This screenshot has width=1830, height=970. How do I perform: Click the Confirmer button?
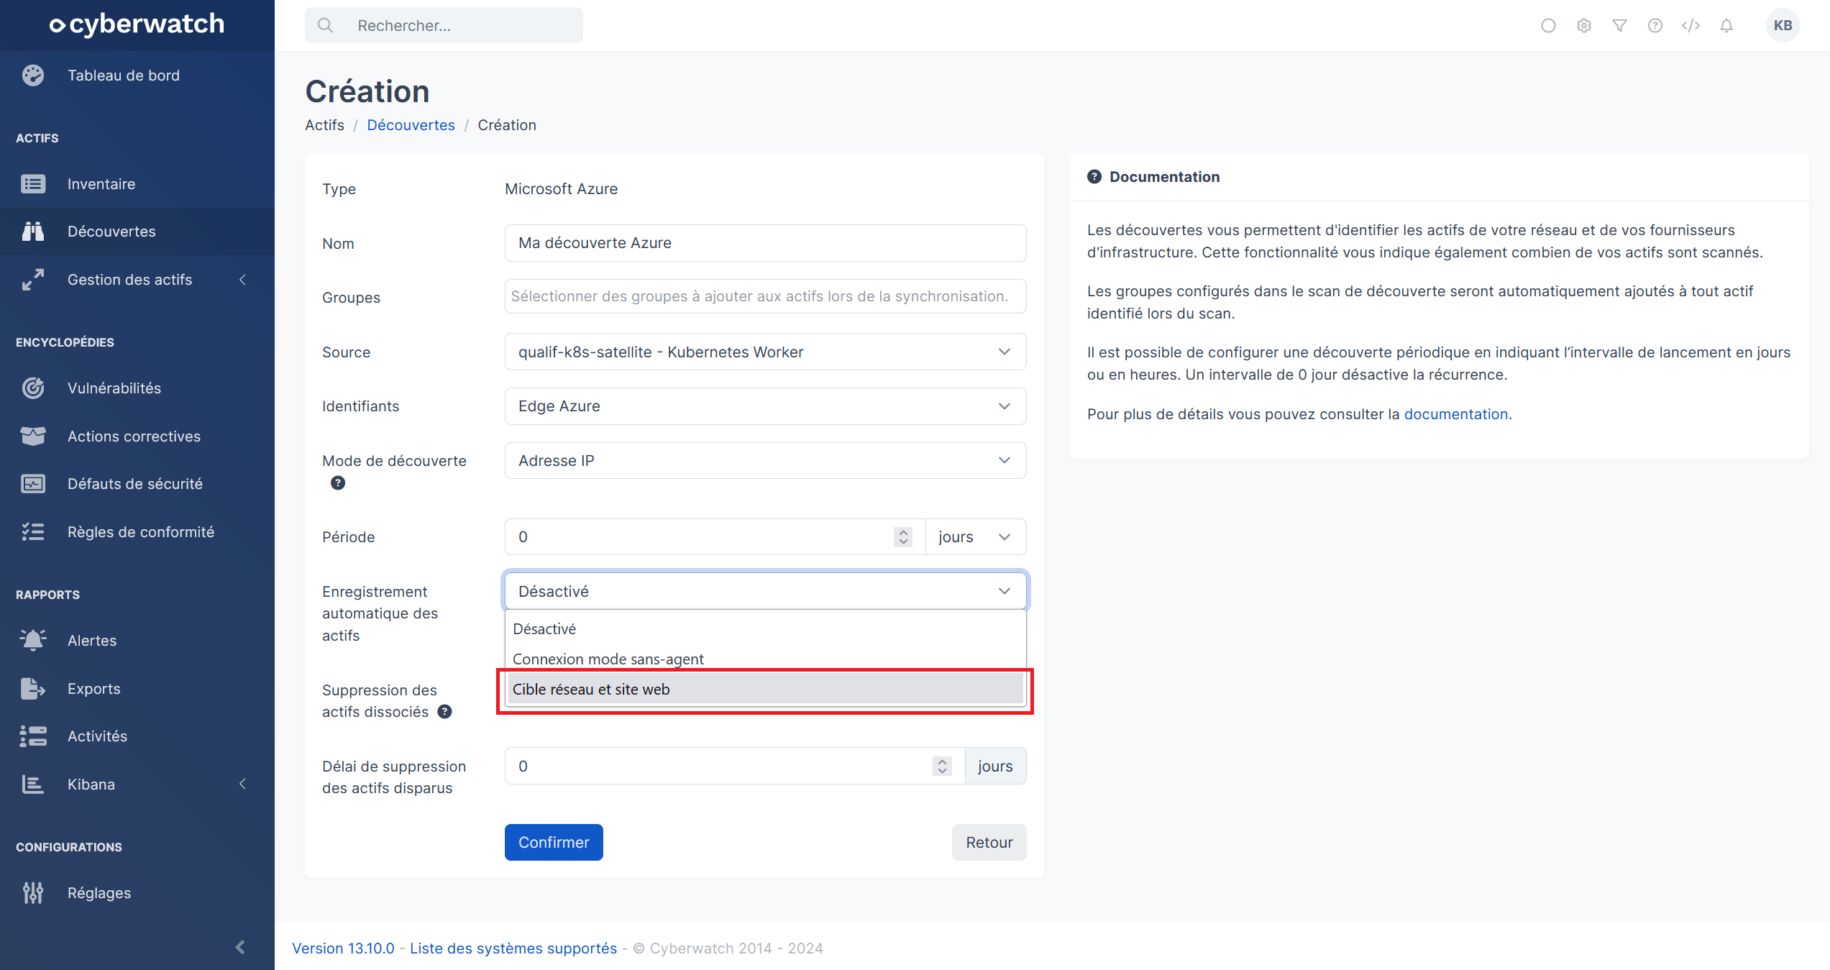click(x=554, y=843)
